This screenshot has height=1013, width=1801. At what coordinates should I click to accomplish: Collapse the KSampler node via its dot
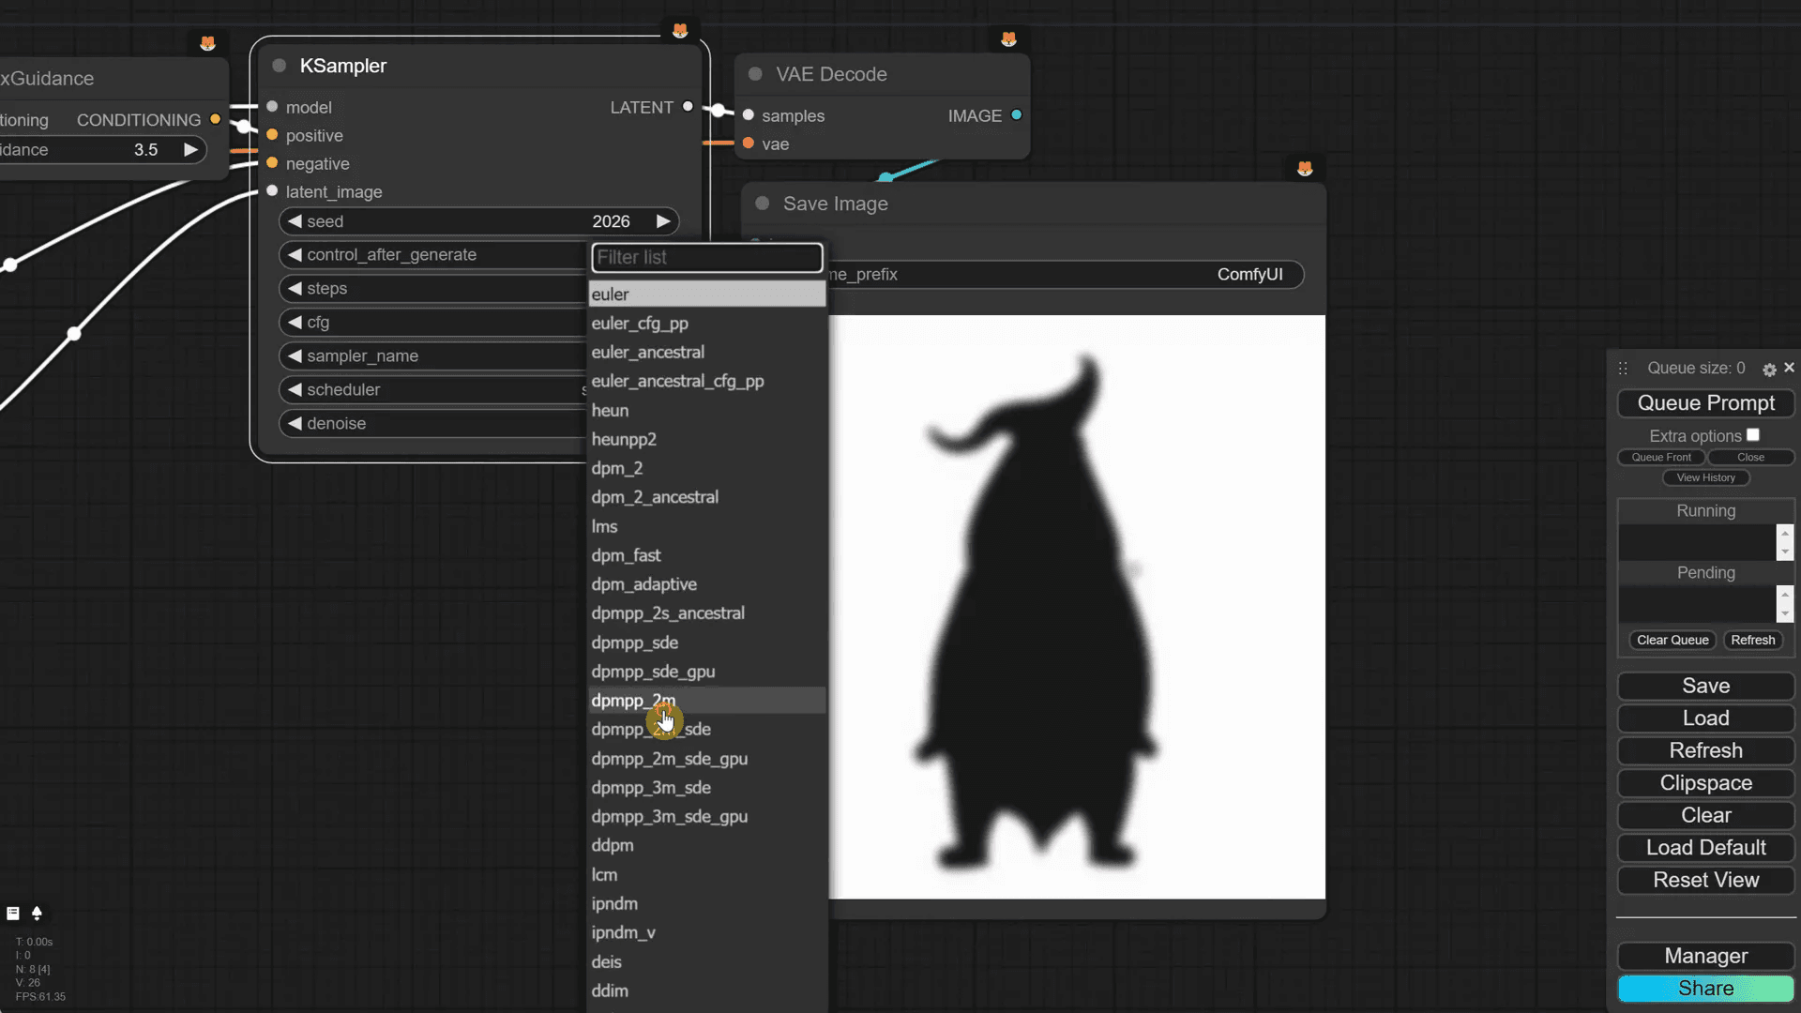(x=279, y=66)
